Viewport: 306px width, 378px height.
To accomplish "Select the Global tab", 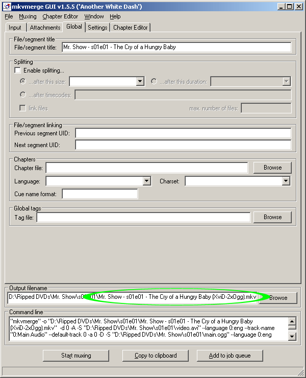I will tap(74, 27).
